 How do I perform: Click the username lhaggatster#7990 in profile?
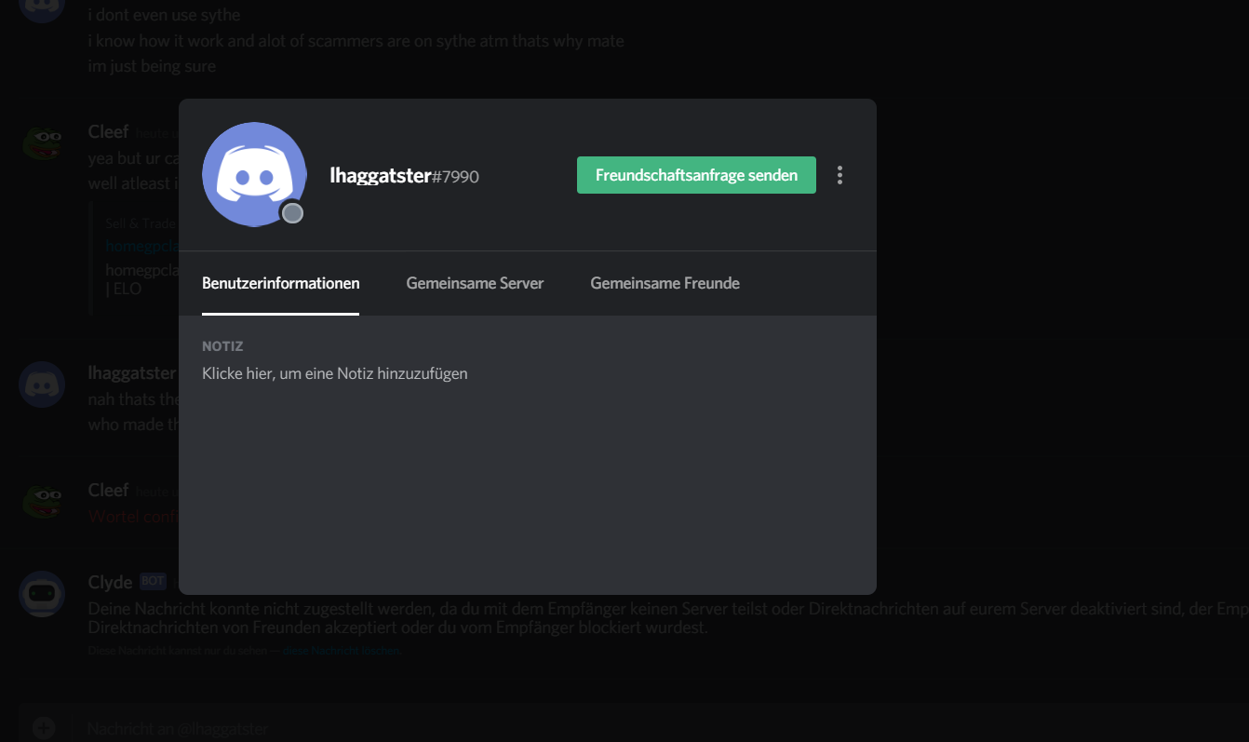point(404,175)
